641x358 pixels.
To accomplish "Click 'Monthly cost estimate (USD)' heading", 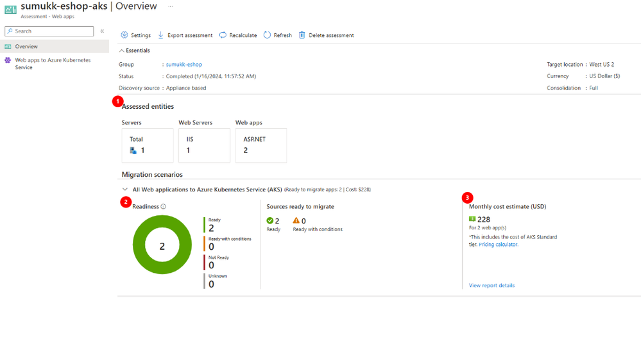I will click(x=508, y=207).
